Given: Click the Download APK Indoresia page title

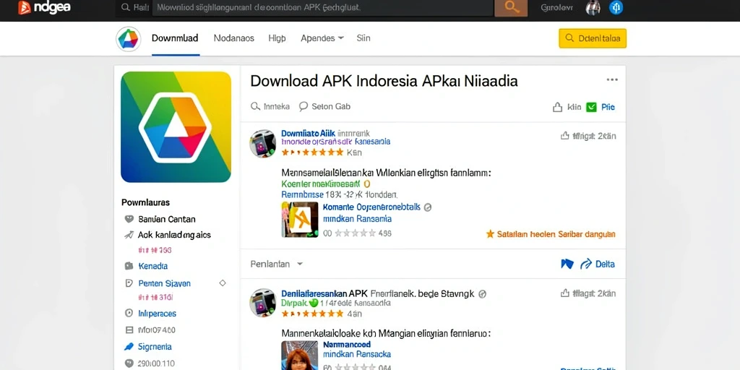Looking at the screenshot, I should pos(384,81).
